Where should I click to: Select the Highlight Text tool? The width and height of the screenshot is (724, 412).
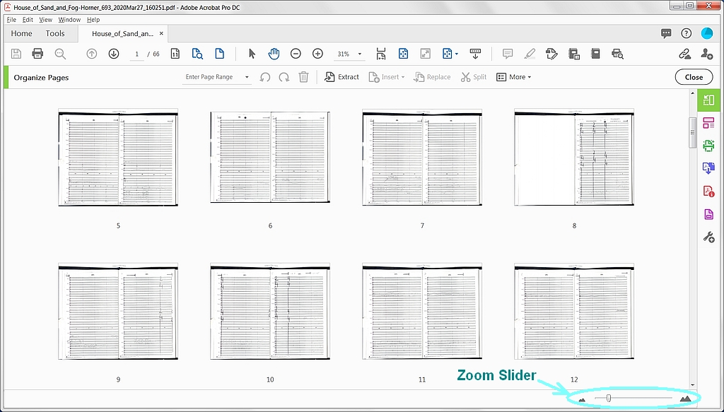coord(530,53)
